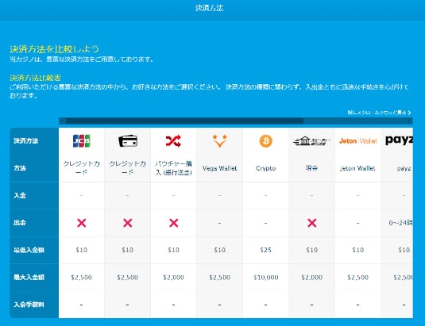Click the Vega Wallet method label
Image resolution: width=425 pixels, height=326 pixels.
tap(219, 168)
